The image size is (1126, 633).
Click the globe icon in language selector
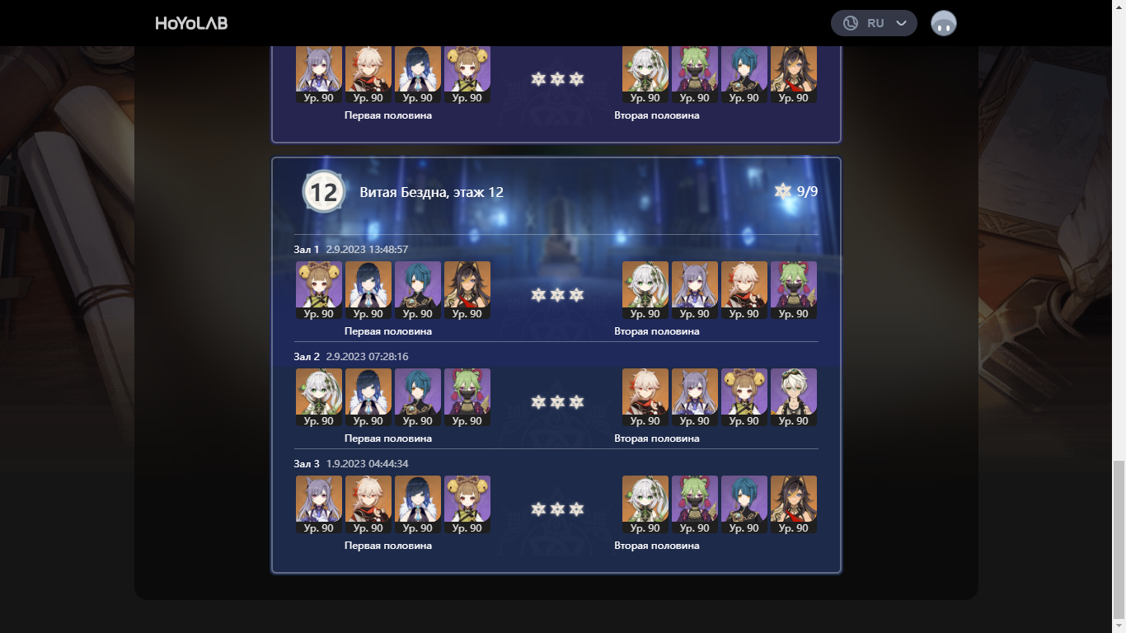(851, 23)
